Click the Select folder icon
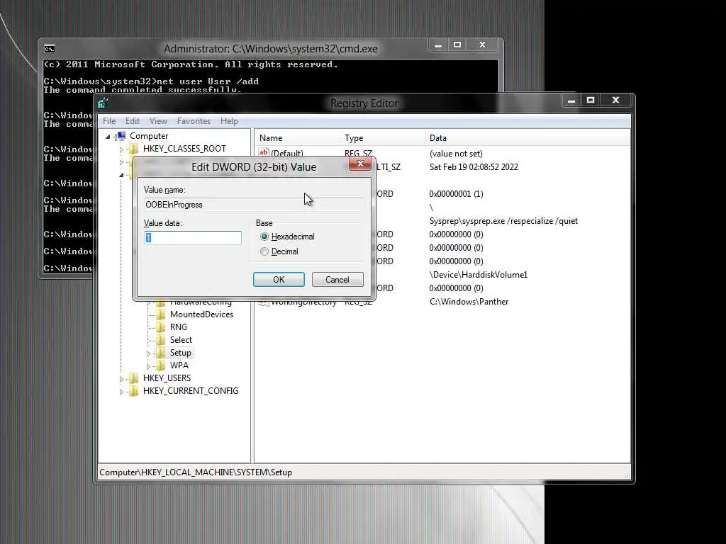Screen dimensions: 726x544 (x=161, y=340)
